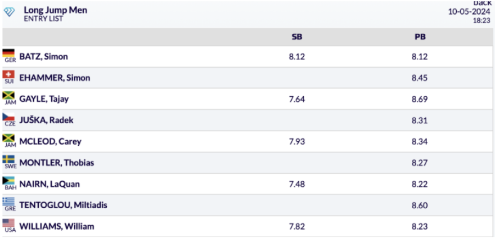495x242 pixels.
Task: Click the Czech flag beside JUŠKA
Action: (x=9, y=118)
